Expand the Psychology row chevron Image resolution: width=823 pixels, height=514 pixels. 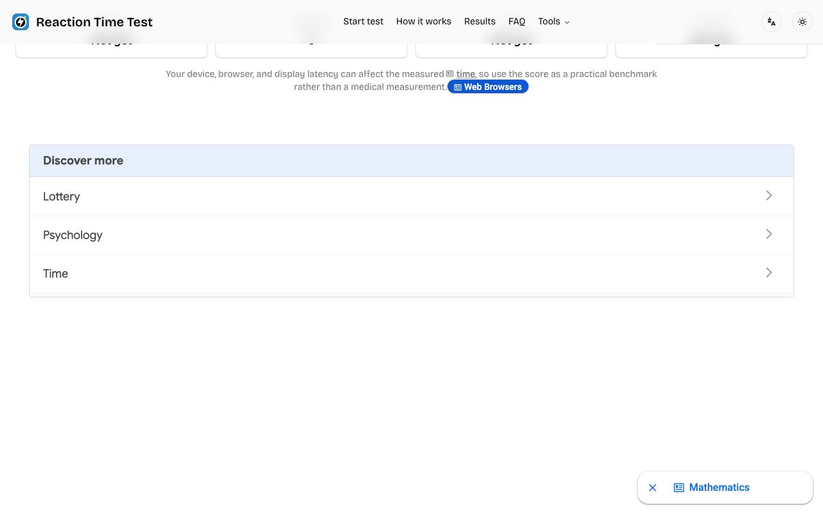769,234
